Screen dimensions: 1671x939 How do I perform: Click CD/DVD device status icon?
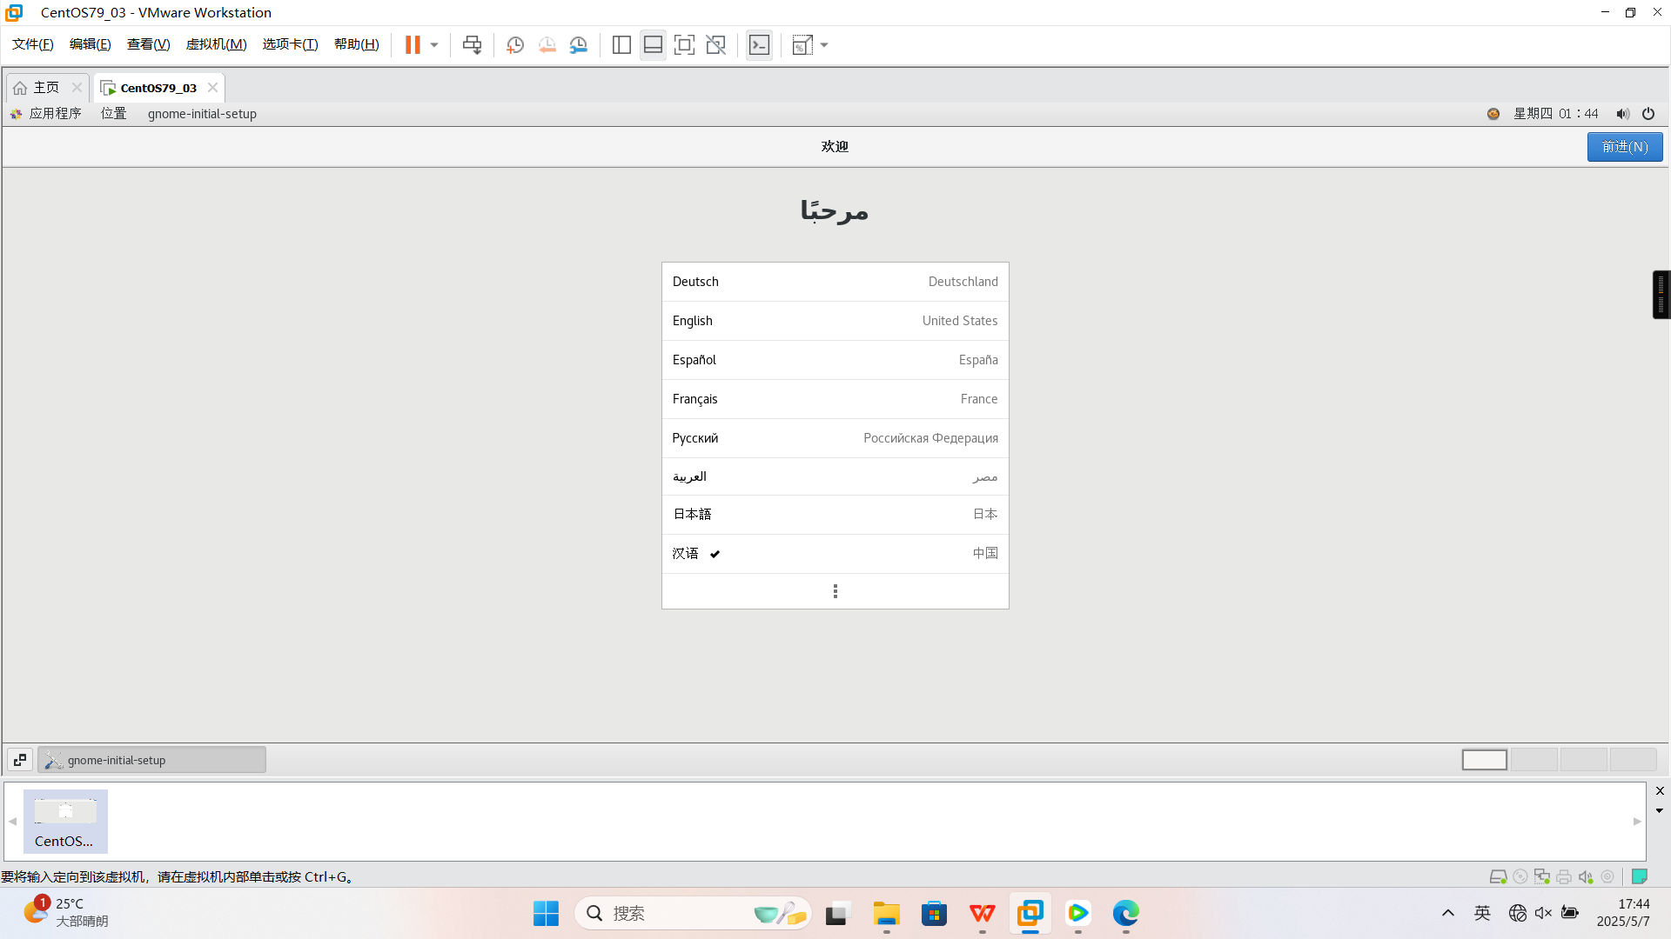(x=1520, y=876)
